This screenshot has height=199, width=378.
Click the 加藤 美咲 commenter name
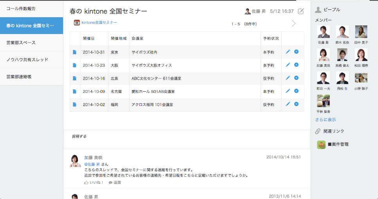93,158
